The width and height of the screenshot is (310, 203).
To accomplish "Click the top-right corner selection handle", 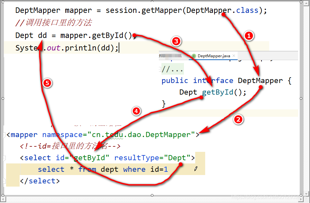I will click(301, 2).
